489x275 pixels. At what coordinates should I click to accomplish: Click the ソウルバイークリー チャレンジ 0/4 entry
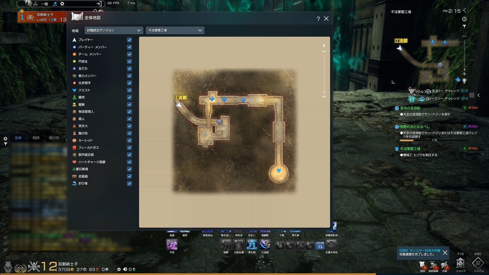point(438,99)
